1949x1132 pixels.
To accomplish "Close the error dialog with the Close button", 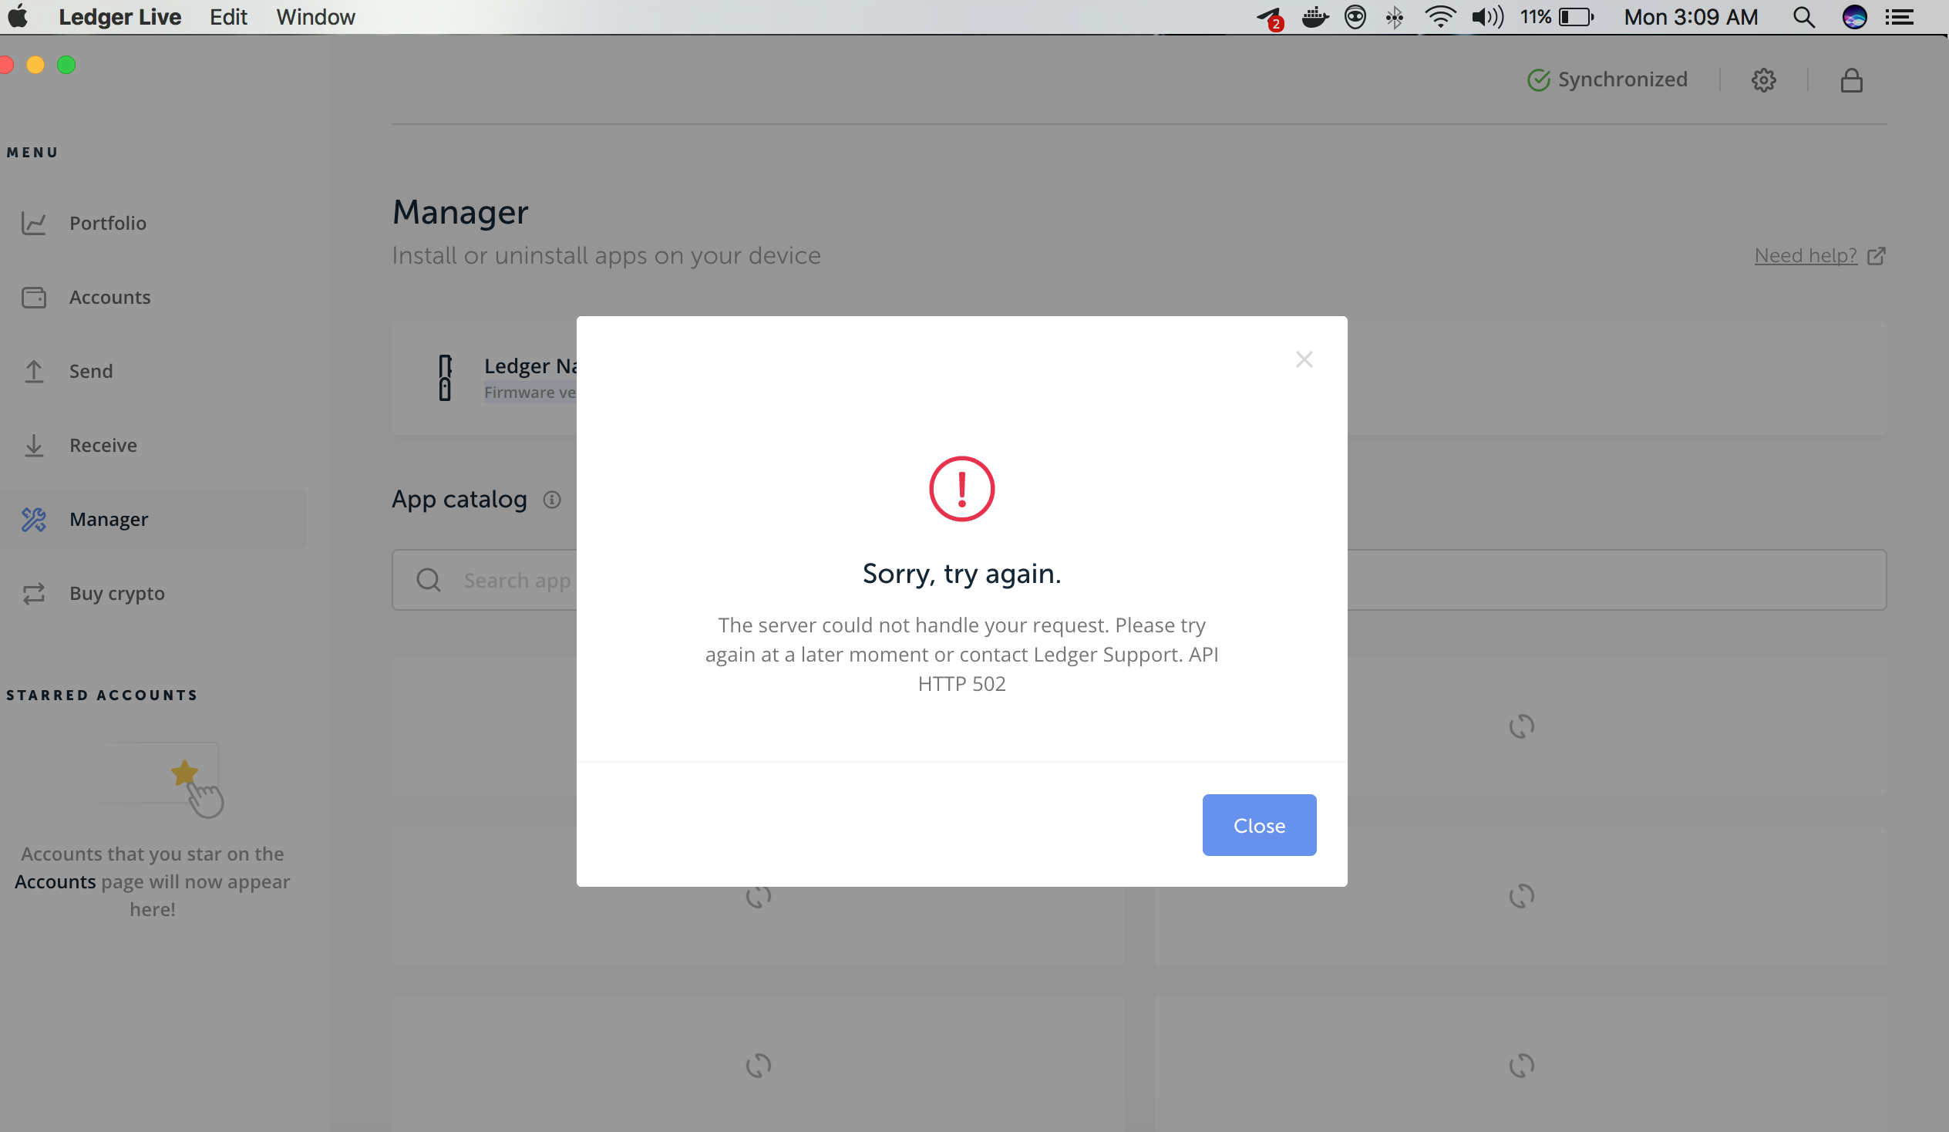I will click(1258, 825).
